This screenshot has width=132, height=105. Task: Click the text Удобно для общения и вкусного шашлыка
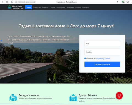(x=35, y=98)
